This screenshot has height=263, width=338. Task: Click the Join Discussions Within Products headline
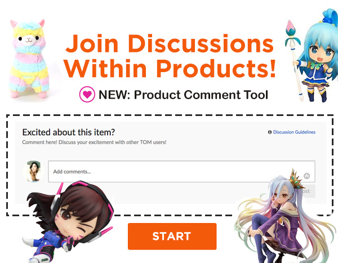click(170, 56)
